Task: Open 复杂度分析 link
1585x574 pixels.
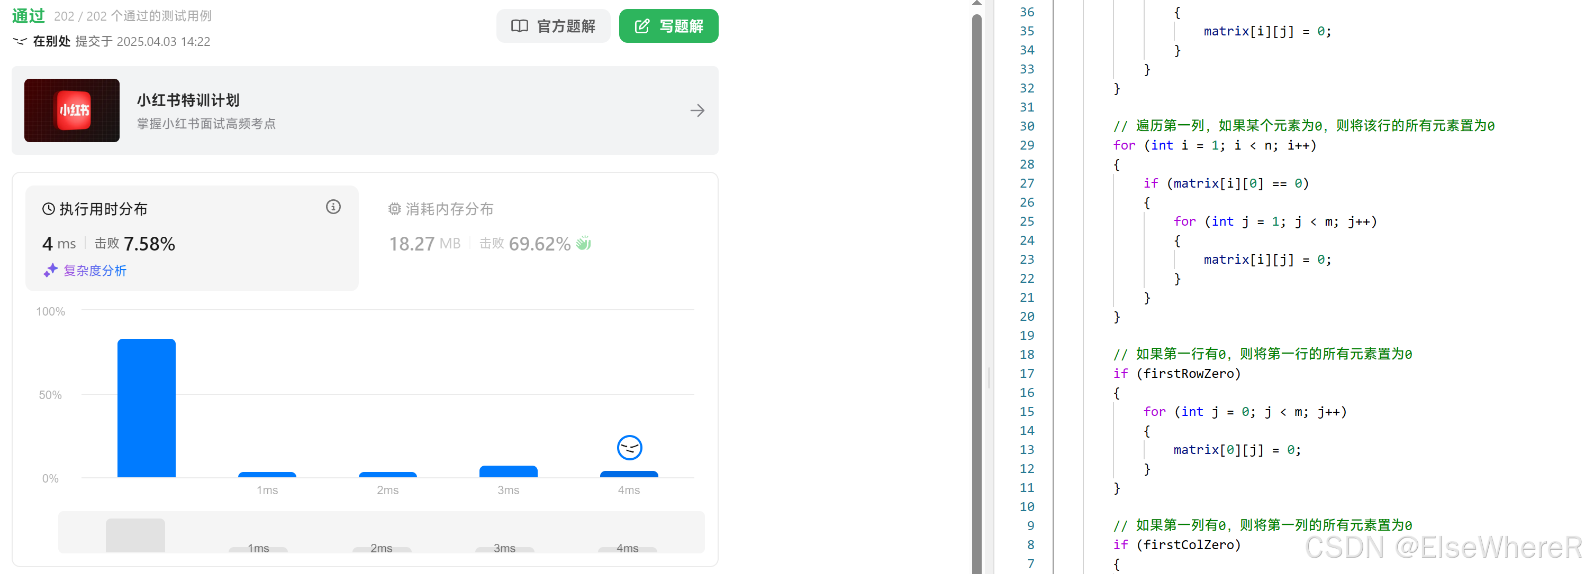Action: pos(95,271)
